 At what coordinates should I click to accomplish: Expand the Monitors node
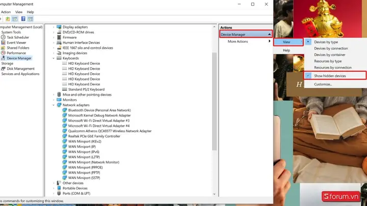tap(54, 100)
